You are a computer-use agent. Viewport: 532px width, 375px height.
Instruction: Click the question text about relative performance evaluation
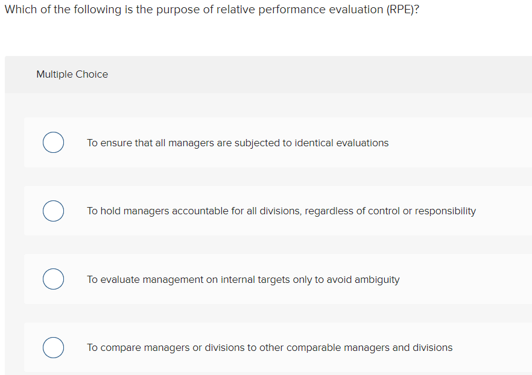click(212, 10)
